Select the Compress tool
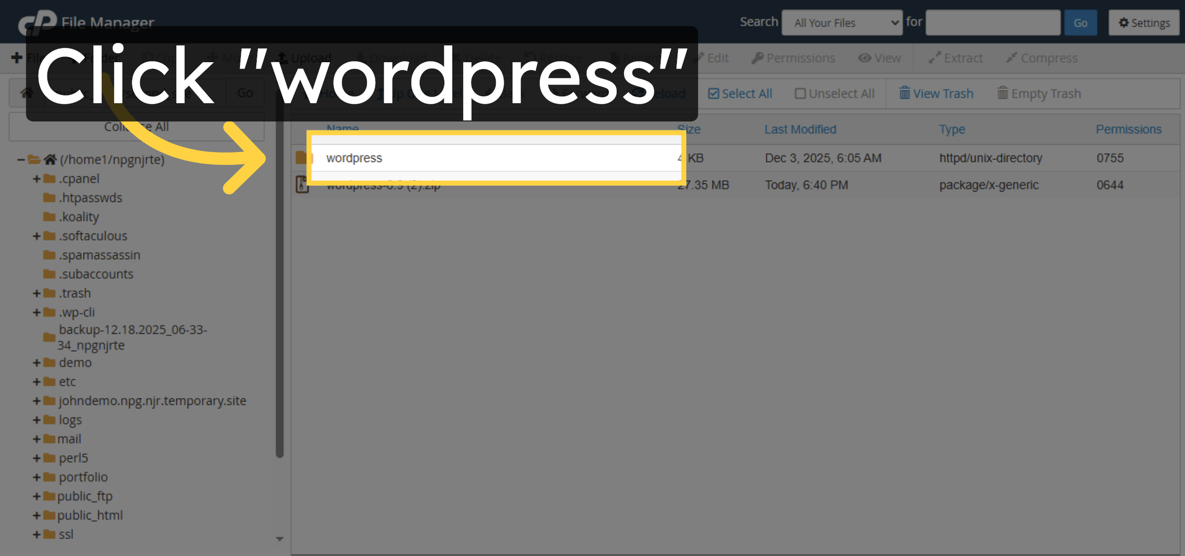 (x=1042, y=58)
